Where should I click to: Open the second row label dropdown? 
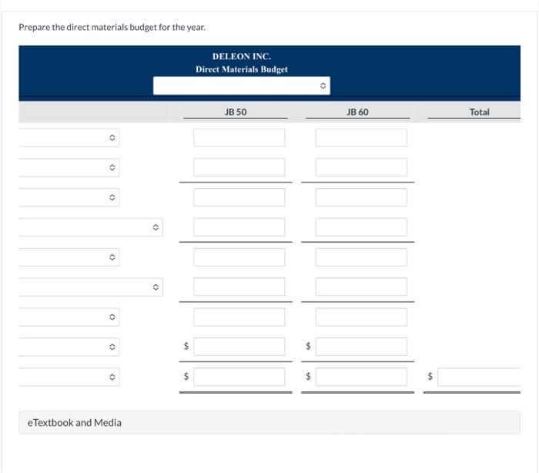(x=69, y=167)
